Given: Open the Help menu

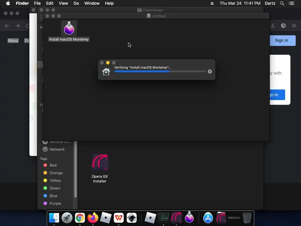Looking at the screenshot, I should click(x=109, y=3).
